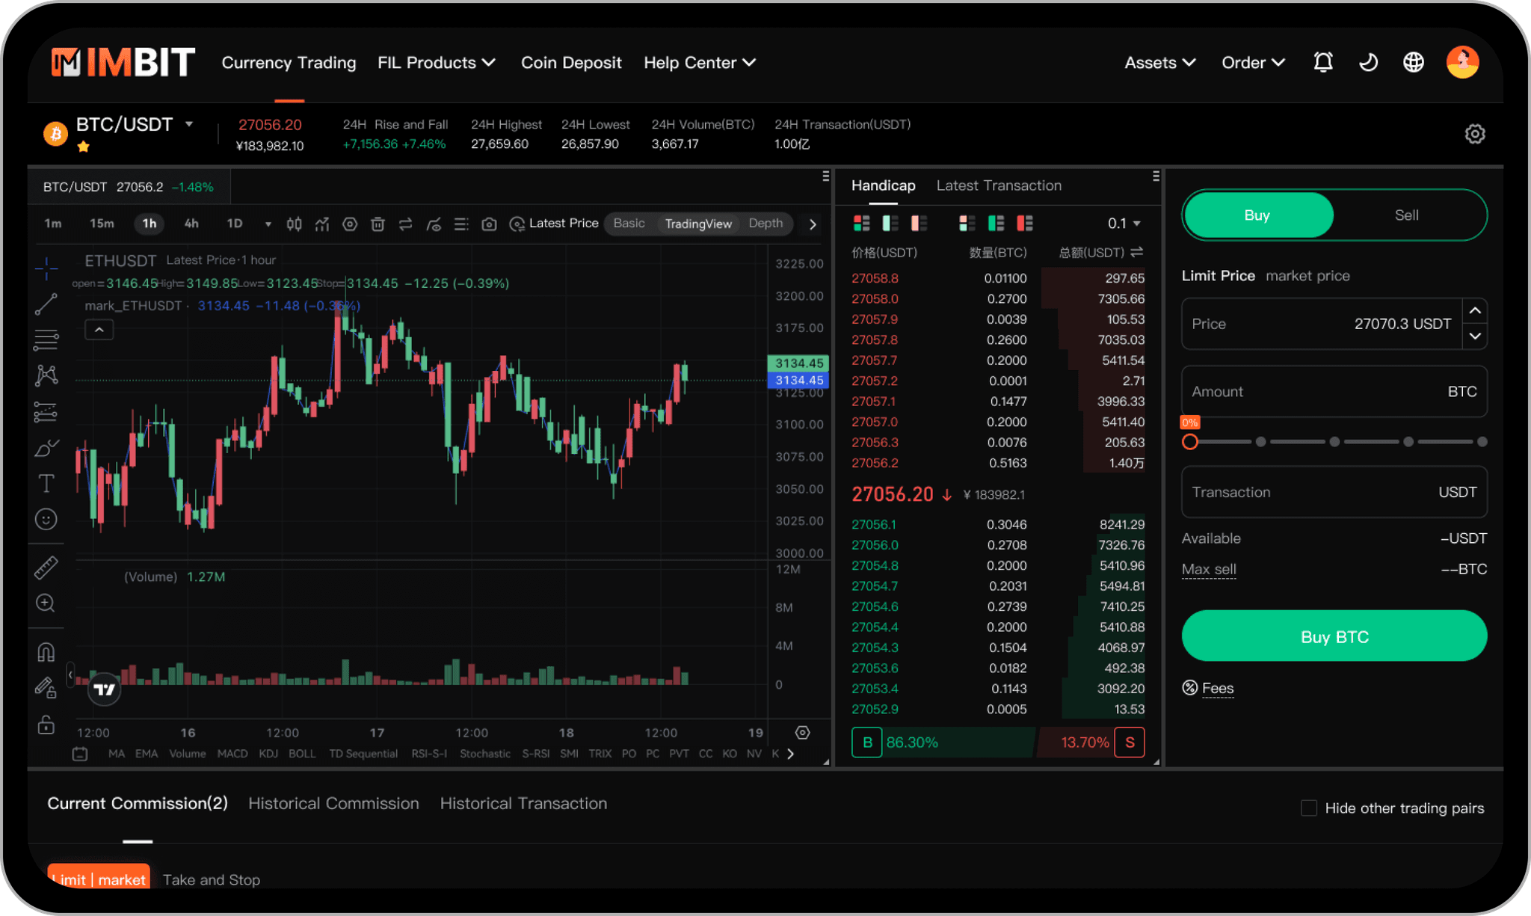Open chart axis settings gear
Viewport: 1531px width, 916px height.
803,733
